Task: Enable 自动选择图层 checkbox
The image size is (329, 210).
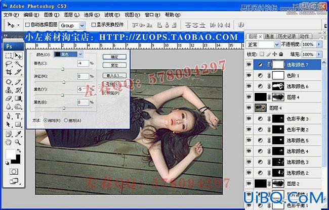Action: click(27, 25)
